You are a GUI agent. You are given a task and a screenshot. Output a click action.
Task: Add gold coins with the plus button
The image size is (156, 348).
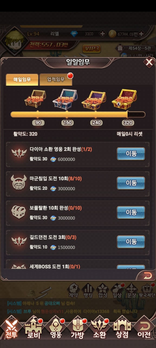[141, 34]
